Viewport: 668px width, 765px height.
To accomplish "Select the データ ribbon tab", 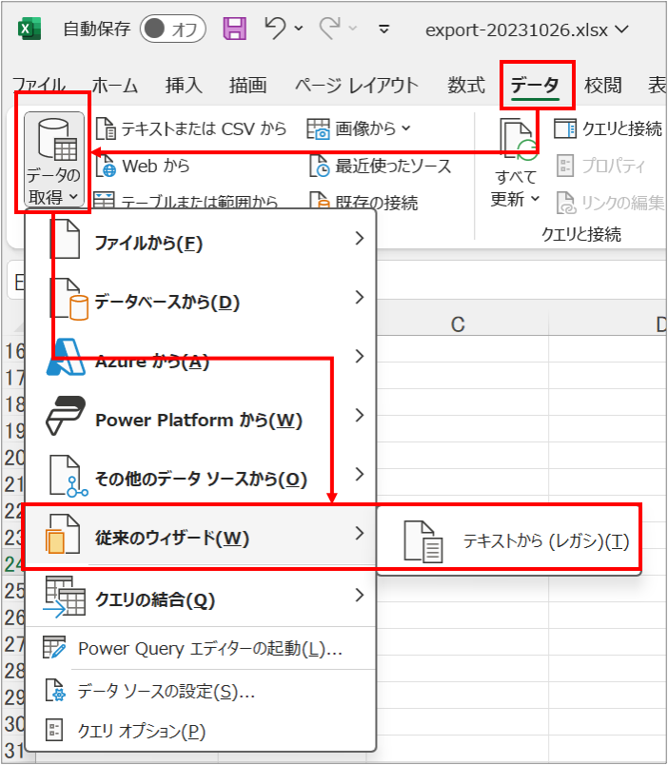I will coord(535,86).
